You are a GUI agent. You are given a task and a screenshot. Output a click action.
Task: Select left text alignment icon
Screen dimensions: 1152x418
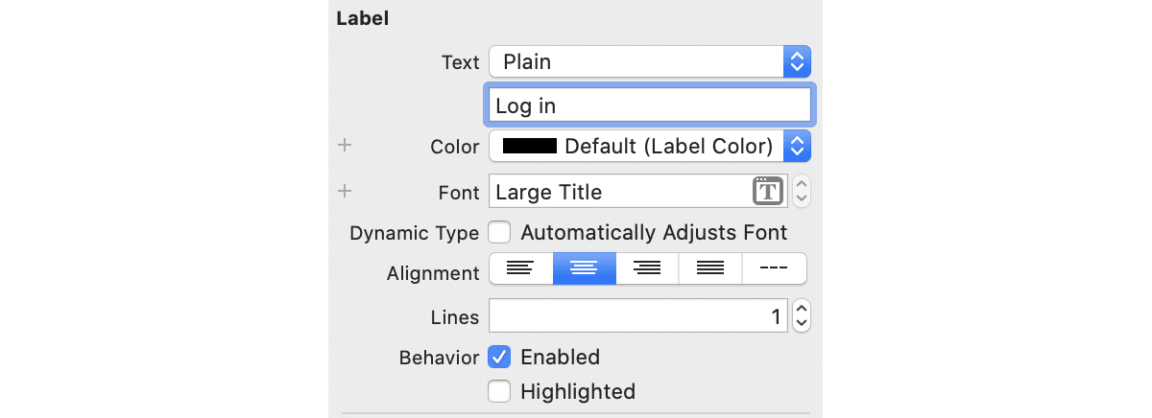click(520, 268)
